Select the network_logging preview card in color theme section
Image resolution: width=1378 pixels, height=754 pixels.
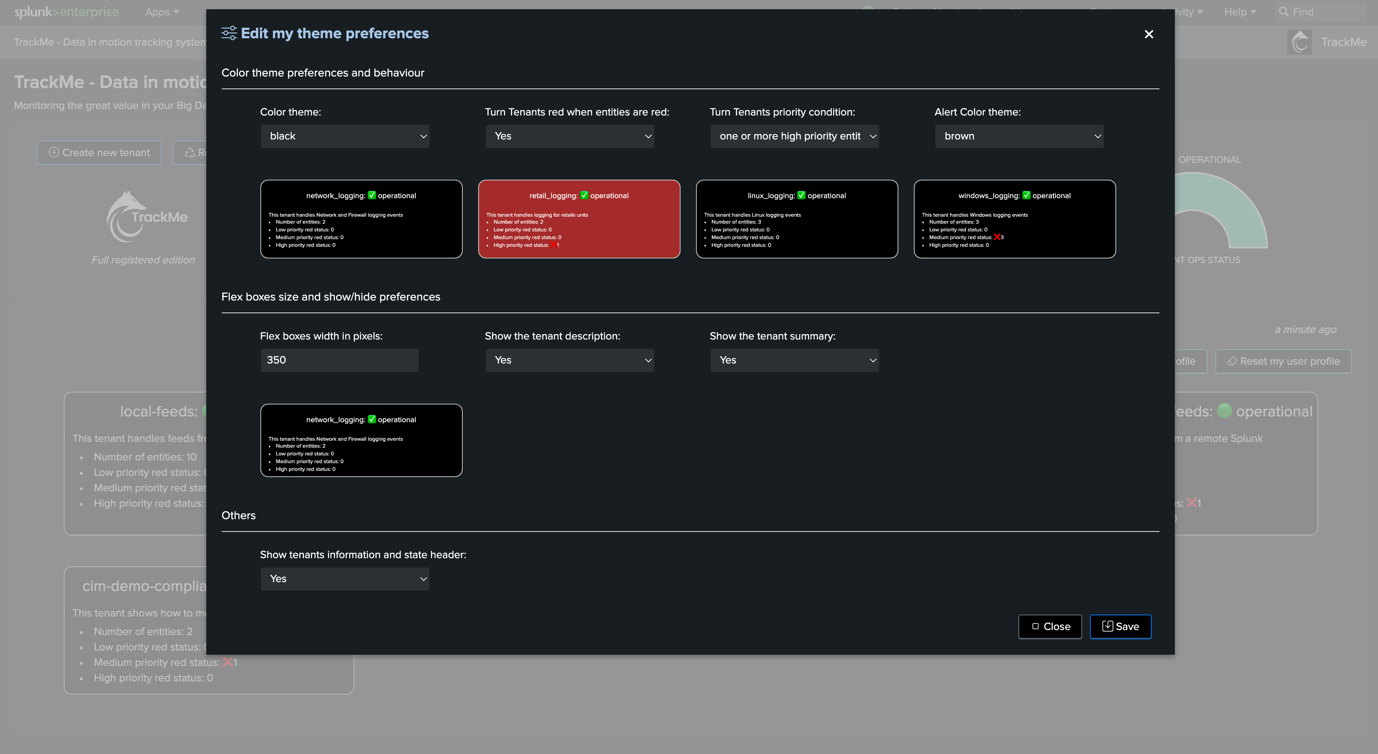(x=361, y=219)
